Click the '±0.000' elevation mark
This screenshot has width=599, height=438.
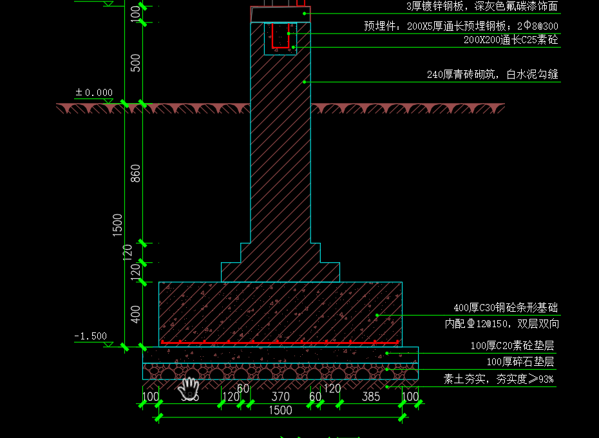(94, 93)
